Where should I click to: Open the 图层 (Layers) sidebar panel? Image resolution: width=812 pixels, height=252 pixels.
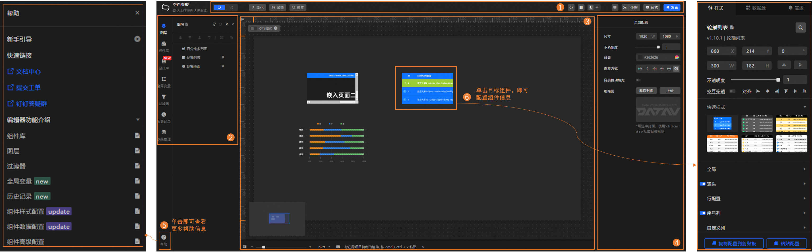pos(164,29)
